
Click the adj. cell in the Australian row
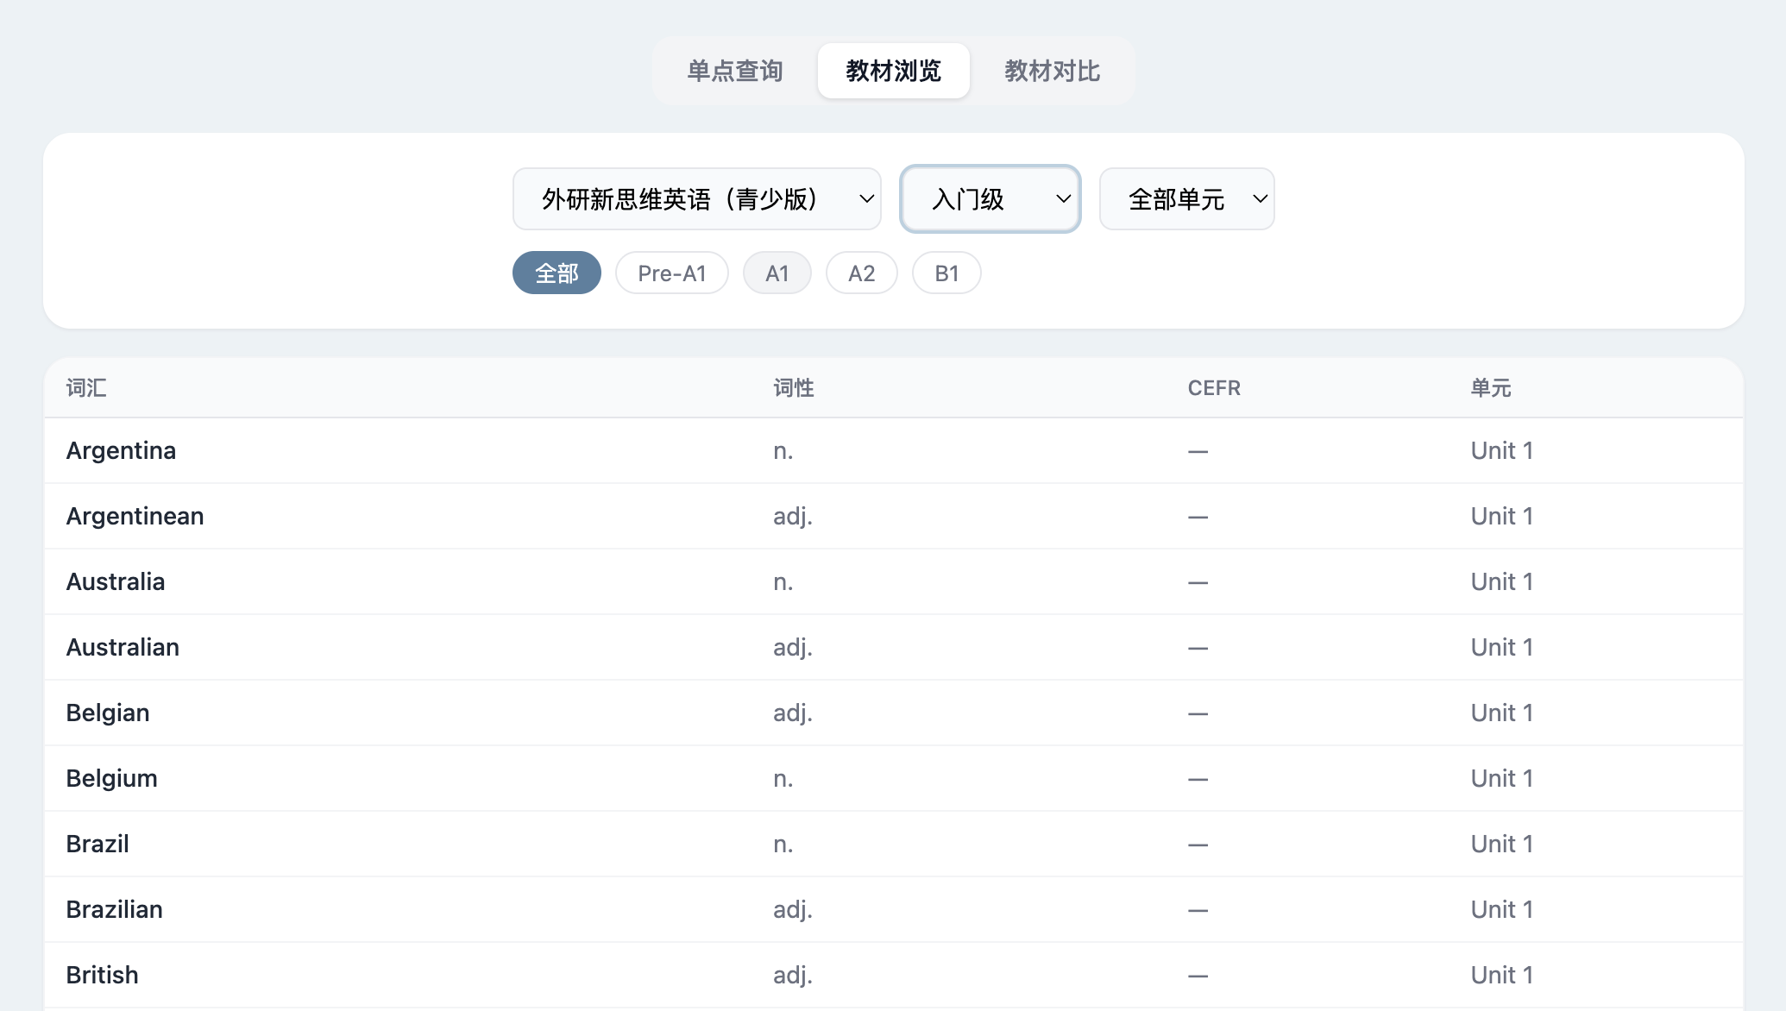tap(792, 647)
